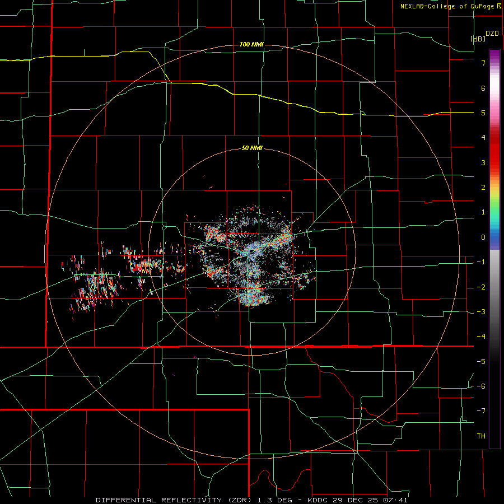504x504 pixels.
Task: Click the DZD legend title
Action: pos(492,34)
